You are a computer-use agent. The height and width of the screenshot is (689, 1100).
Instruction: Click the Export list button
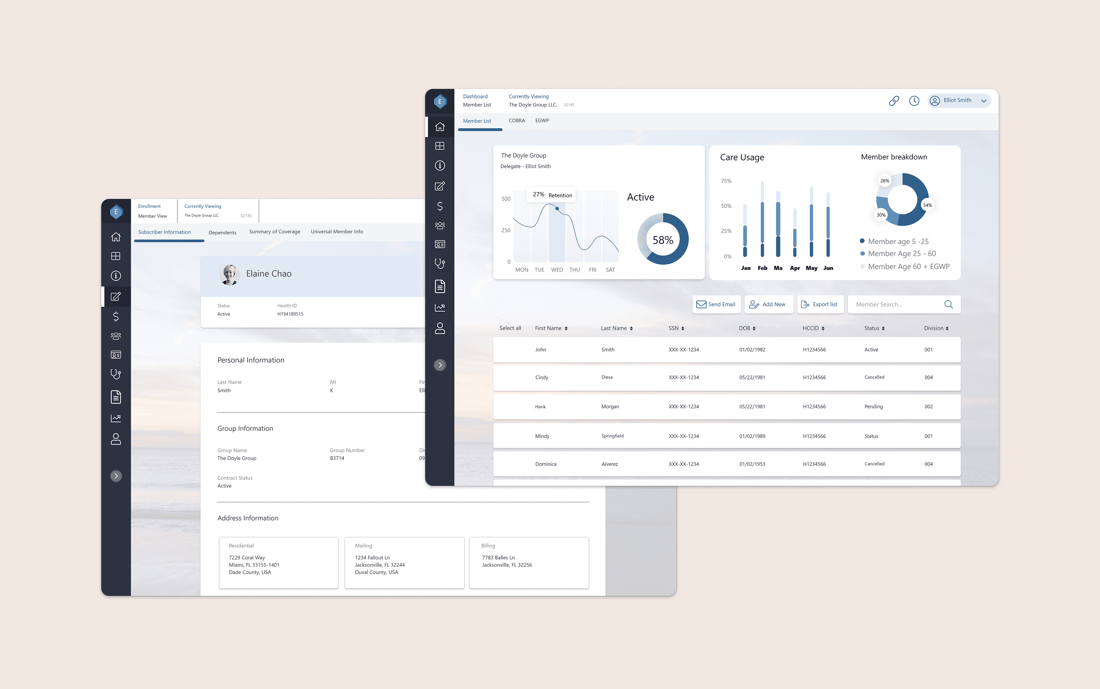click(820, 304)
